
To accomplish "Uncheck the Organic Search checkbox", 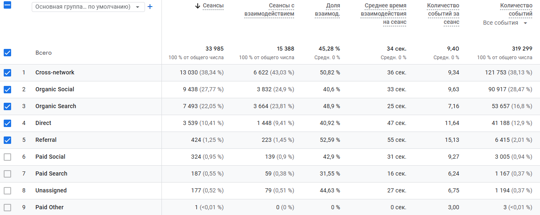I will pos(7,106).
